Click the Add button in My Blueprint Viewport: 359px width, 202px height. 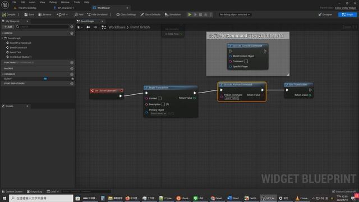pyautogui.click(x=8, y=27)
